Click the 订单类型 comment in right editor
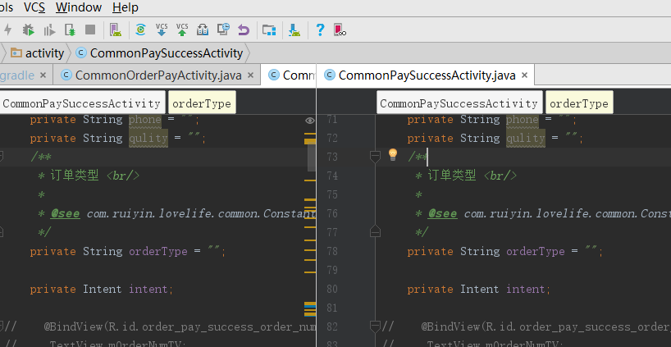Image resolution: width=671 pixels, height=347 pixels. pyautogui.click(x=452, y=175)
